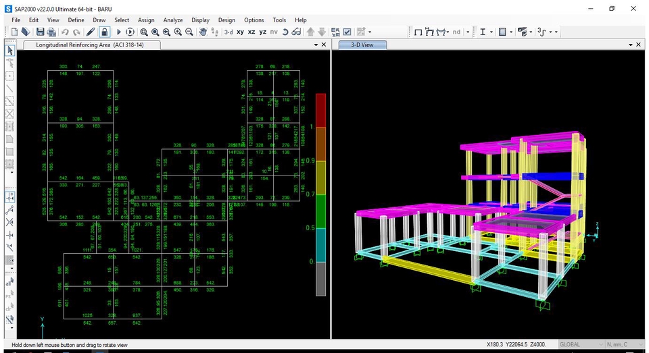
Task: Click the Previous Selection PS icon
Action: click(9, 294)
